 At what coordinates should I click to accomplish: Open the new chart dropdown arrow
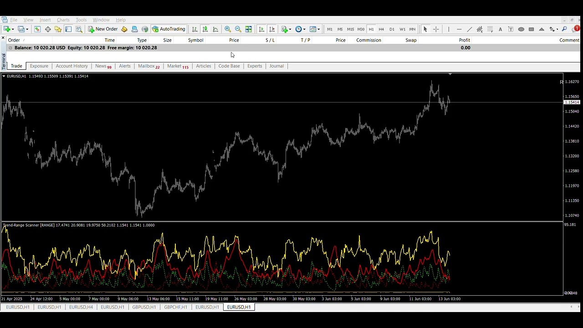tap(12, 29)
